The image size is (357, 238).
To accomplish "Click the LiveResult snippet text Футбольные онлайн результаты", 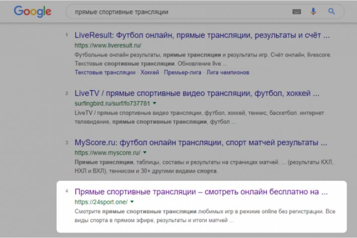I will coord(118,55).
